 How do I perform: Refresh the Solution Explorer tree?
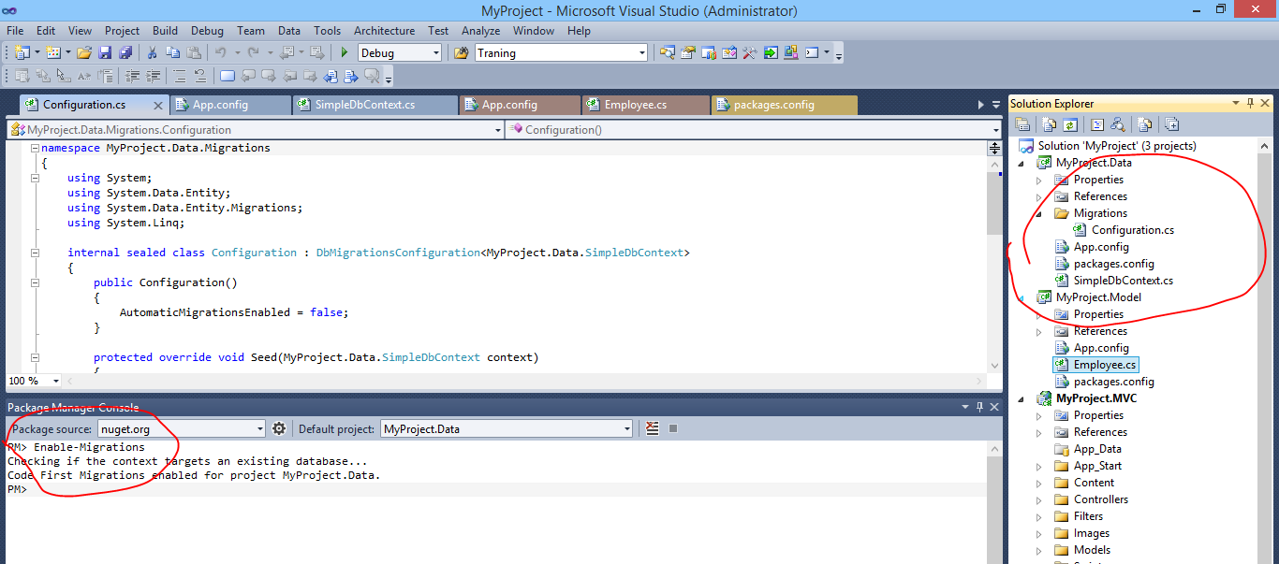tap(1070, 124)
